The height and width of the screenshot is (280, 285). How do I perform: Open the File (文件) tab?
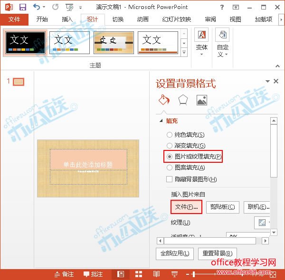(14, 19)
